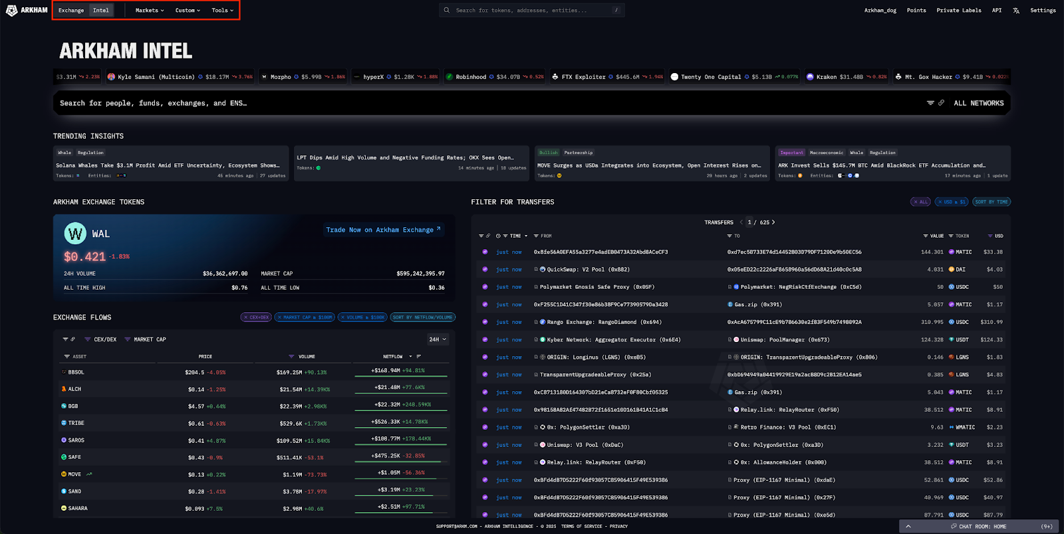The image size is (1064, 534).
Task: Click the WAL token logo
Action: click(75, 234)
